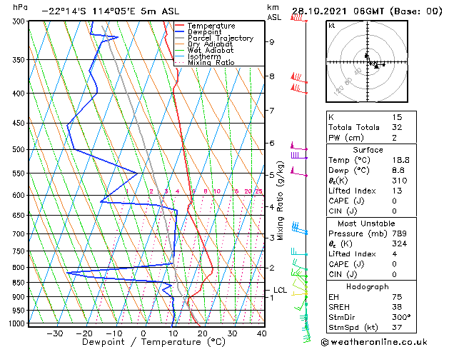Click the Hodograph section heading

(x=368, y=287)
